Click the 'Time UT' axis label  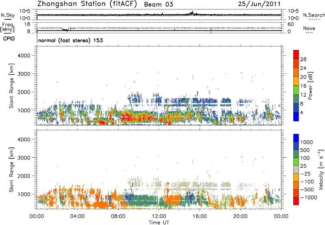159,223
